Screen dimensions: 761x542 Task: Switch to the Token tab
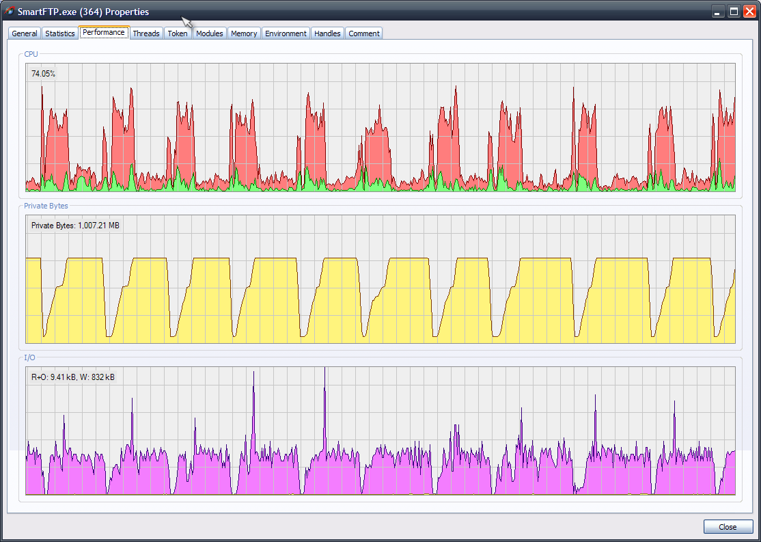click(x=178, y=33)
